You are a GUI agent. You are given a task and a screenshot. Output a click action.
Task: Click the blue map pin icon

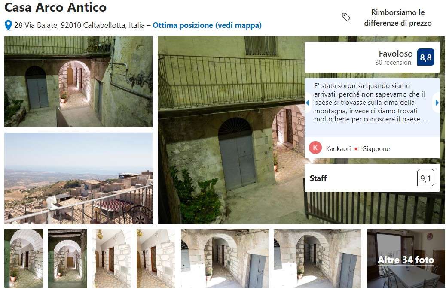click(8, 25)
